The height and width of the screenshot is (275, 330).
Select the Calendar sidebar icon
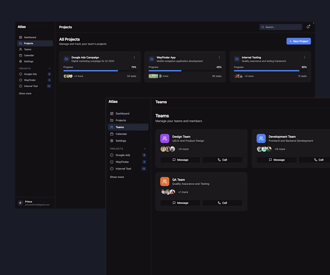click(x=20, y=55)
